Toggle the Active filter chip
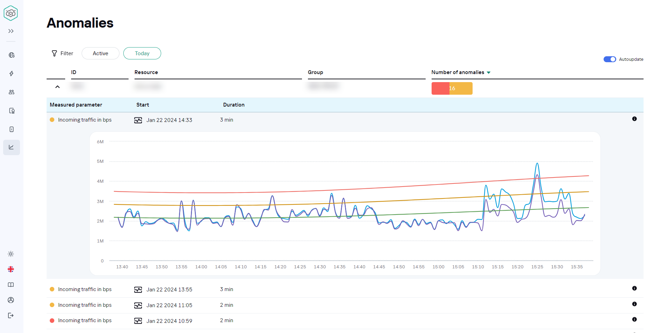 pos(101,53)
